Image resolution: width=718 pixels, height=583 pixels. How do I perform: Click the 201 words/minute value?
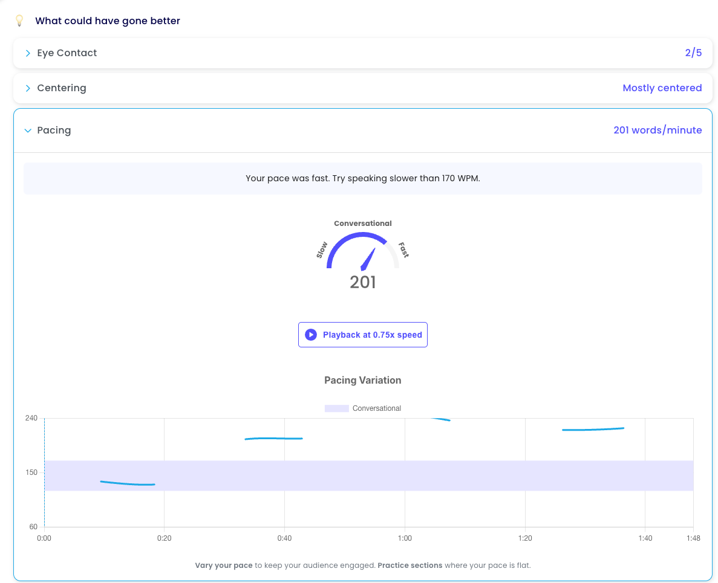(x=658, y=130)
